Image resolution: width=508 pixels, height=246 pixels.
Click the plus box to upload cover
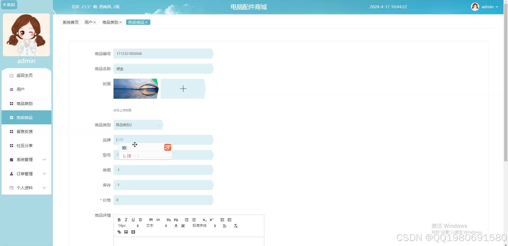pyautogui.click(x=183, y=89)
